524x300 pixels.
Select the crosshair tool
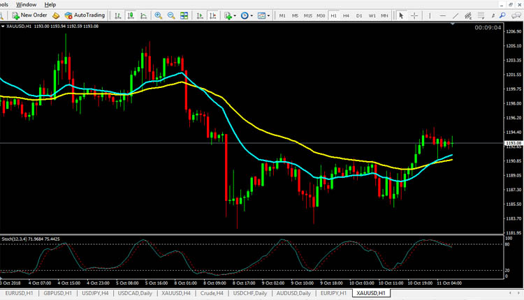click(x=414, y=15)
